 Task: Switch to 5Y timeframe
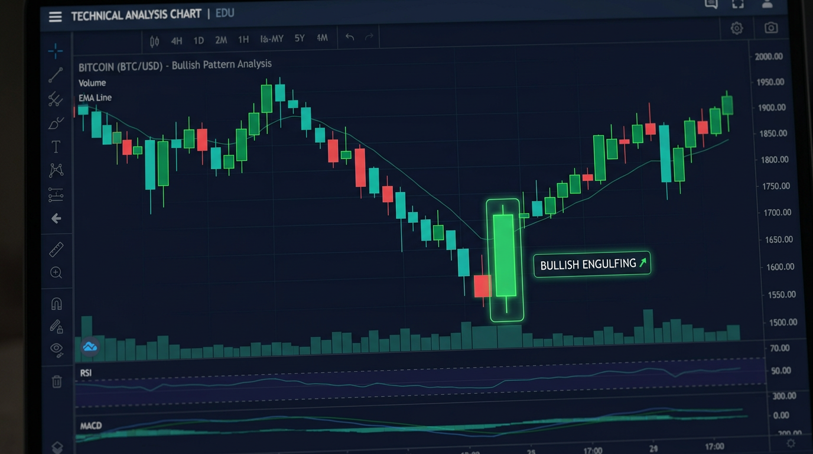(300, 38)
